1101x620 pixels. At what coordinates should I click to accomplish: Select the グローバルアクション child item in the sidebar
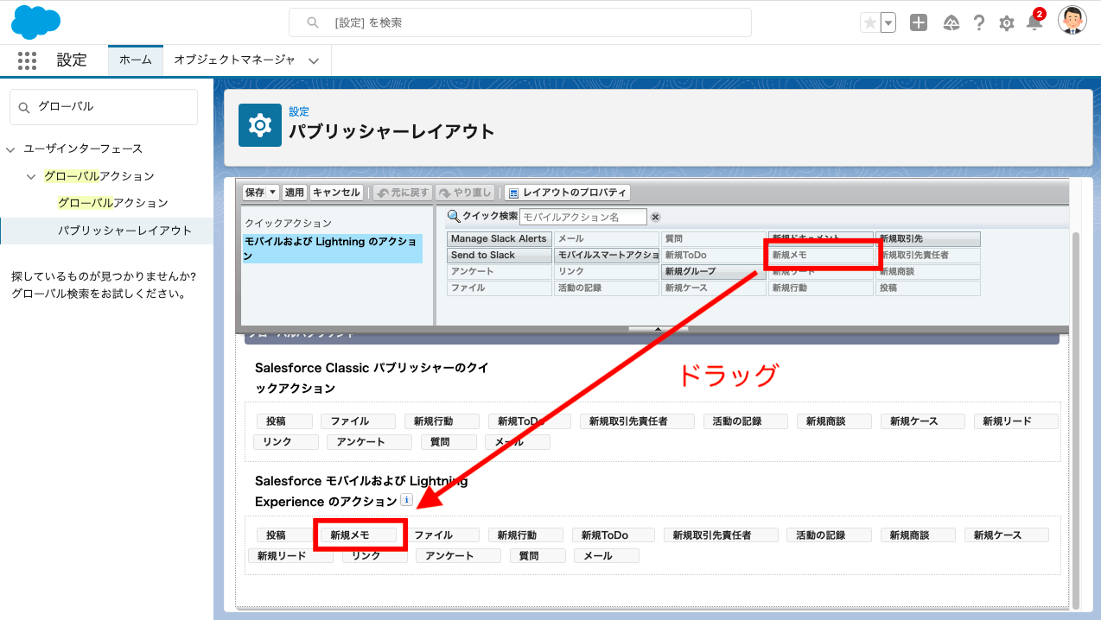coord(113,203)
